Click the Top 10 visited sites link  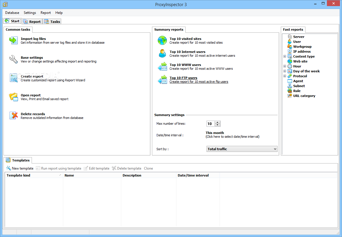pos(185,39)
